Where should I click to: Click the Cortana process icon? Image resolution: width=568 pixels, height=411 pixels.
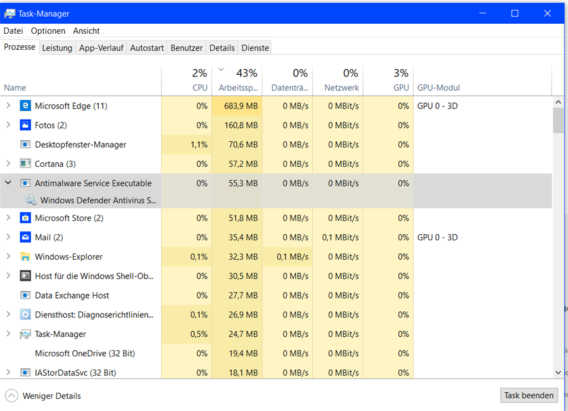click(x=25, y=163)
